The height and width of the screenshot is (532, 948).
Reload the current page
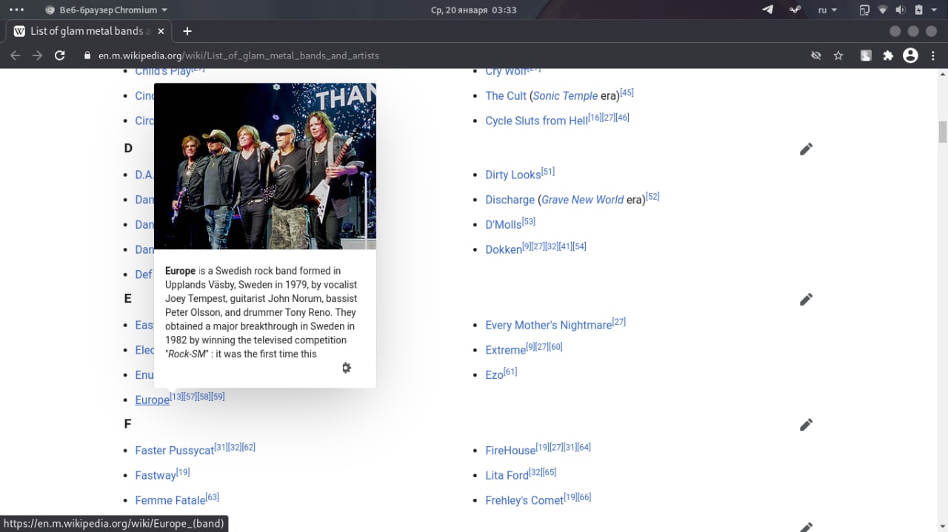pyautogui.click(x=60, y=55)
